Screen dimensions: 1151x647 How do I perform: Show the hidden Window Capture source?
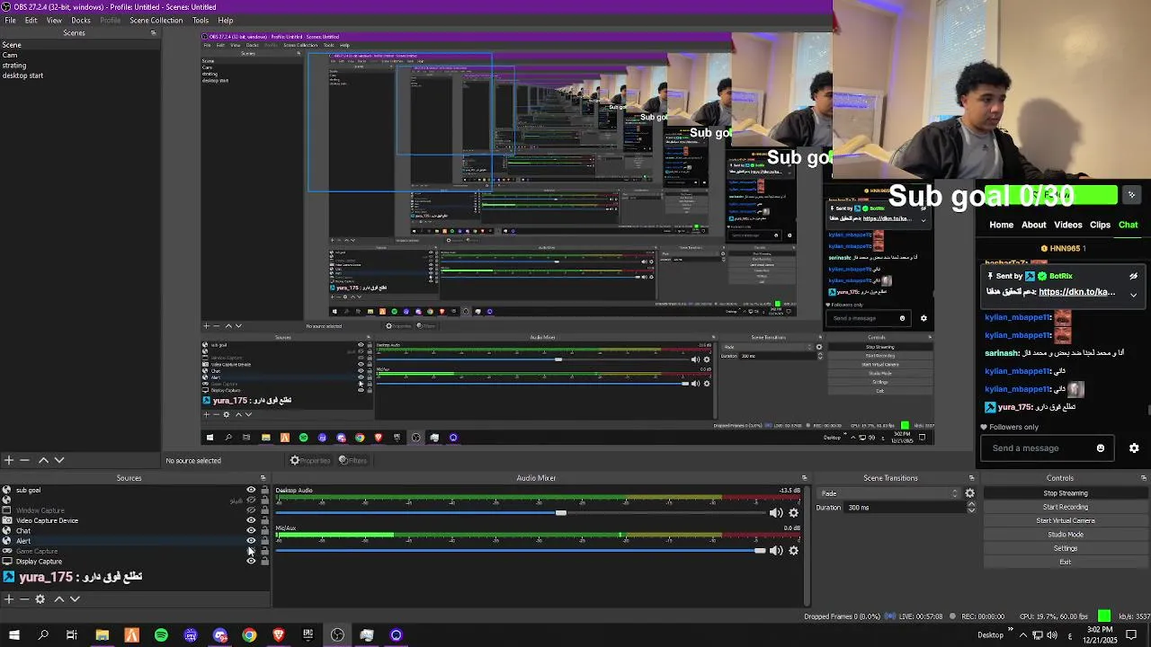point(251,510)
